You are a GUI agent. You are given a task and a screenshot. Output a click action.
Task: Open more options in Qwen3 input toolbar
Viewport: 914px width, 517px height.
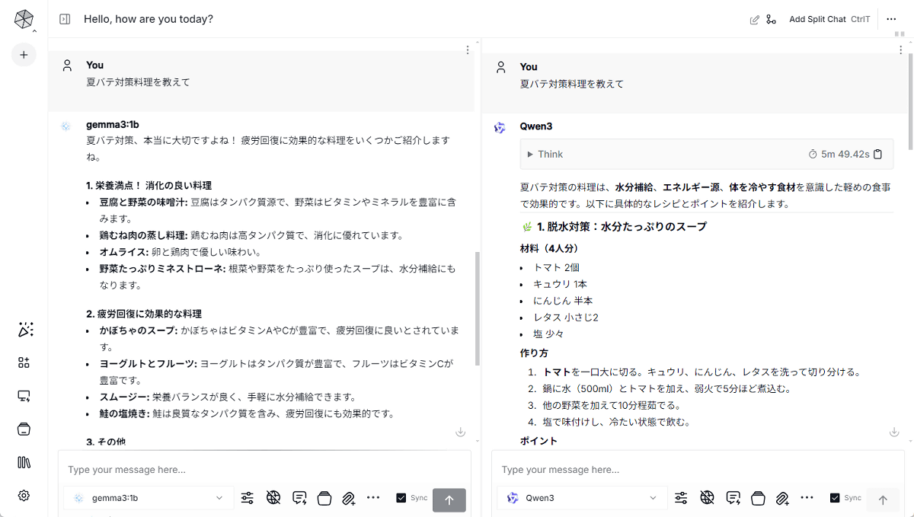(806, 498)
